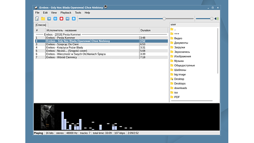
Task: Click the new playlist file icon
Action: click(37, 19)
